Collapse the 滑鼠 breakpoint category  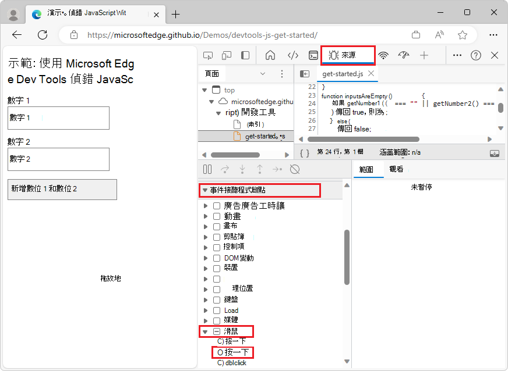pos(205,331)
